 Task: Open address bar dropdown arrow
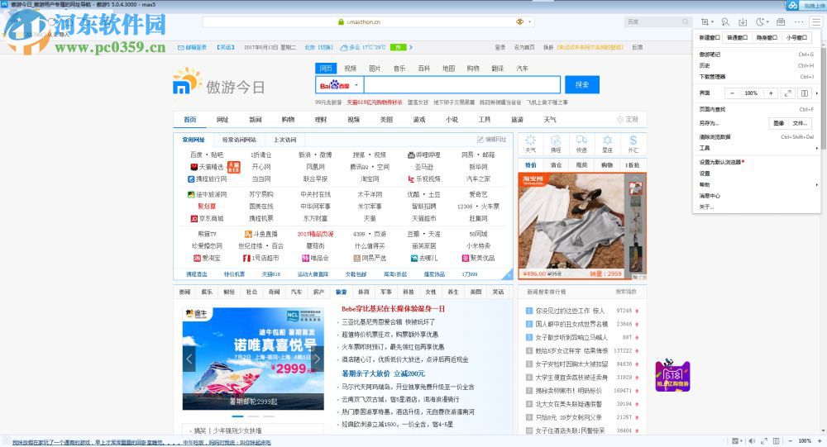click(529, 21)
